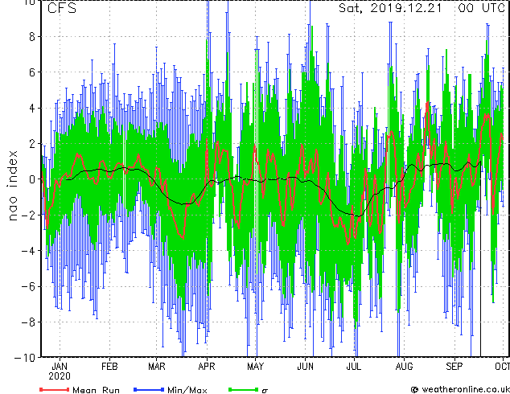Click the APR month label
Screen dimensions: 510x394
click(x=207, y=367)
